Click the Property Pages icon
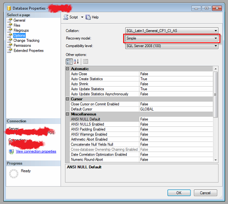The height and width of the screenshot is (204, 228). 85,61
